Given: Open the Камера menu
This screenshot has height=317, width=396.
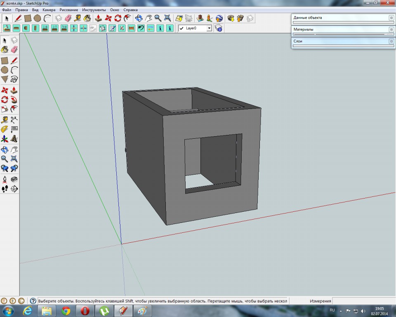Looking at the screenshot, I should (x=49, y=9).
